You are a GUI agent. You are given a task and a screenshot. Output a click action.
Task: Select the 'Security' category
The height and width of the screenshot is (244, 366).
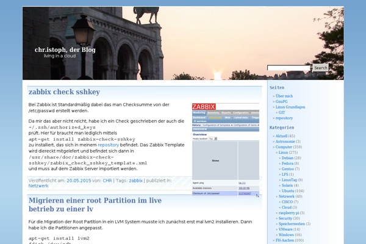tap(285, 218)
